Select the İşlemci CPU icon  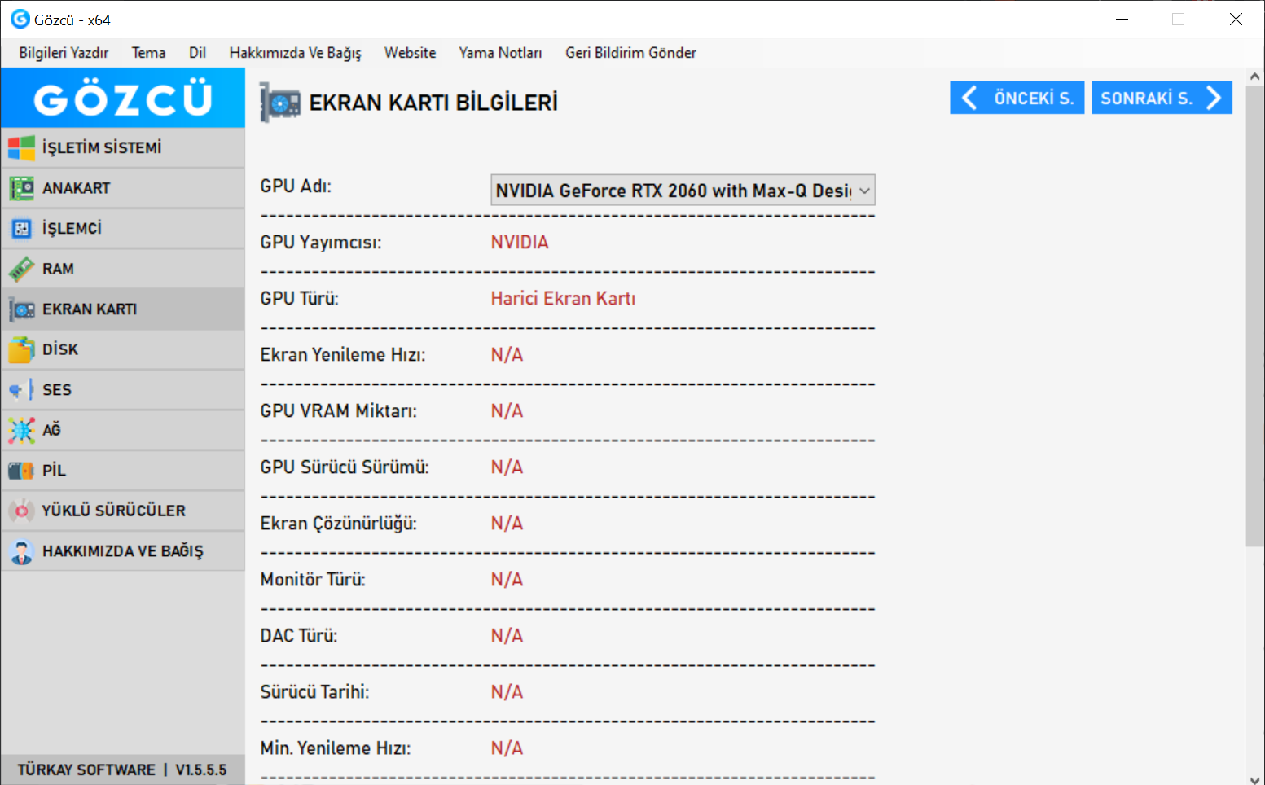point(21,229)
